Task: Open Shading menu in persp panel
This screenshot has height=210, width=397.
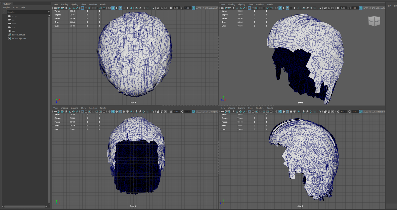Action: click(x=231, y=4)
